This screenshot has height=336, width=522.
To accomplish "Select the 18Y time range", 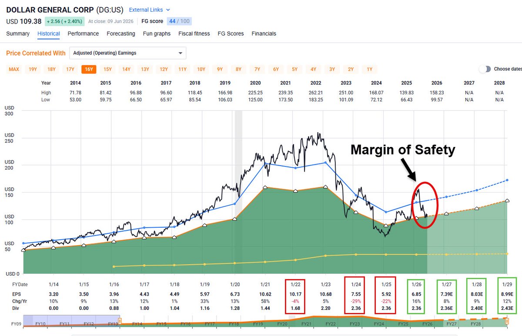I will [x=51, y=69].
